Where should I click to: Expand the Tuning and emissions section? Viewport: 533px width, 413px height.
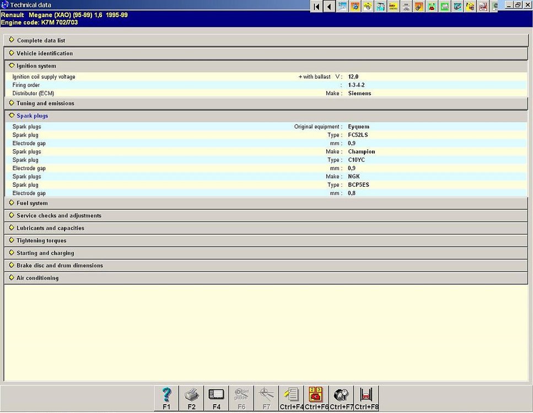(x=266, y=104)
